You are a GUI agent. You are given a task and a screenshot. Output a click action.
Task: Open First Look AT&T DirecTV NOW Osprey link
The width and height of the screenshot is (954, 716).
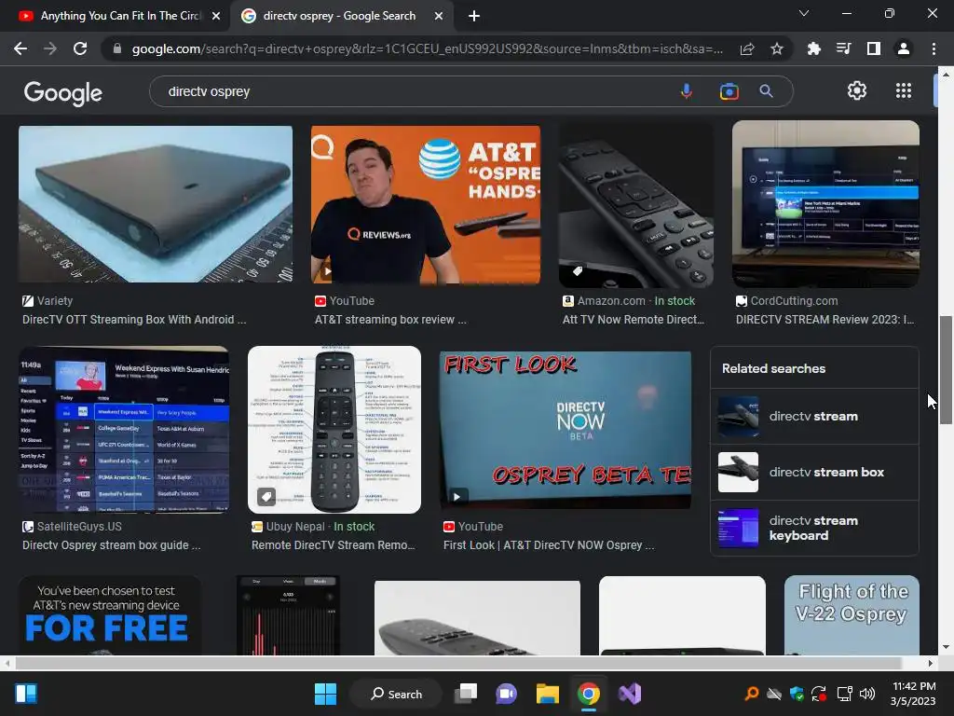coord(548,545)
